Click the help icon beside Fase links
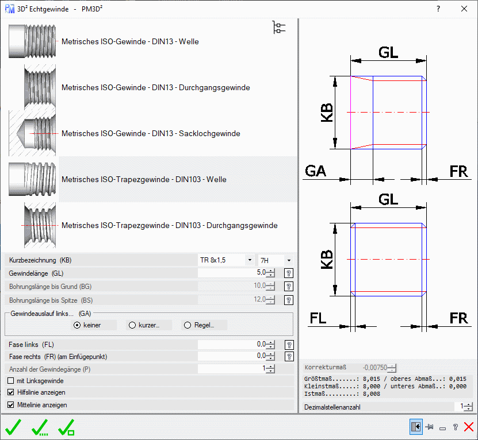 [288, 345]
